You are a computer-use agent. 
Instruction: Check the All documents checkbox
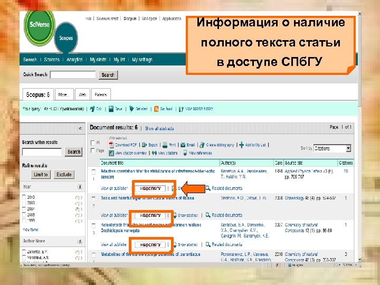(x=92, y=142)
